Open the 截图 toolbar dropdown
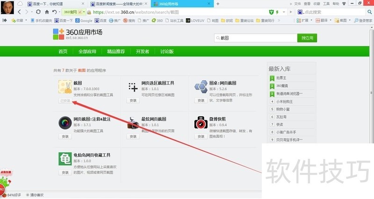 351,21
